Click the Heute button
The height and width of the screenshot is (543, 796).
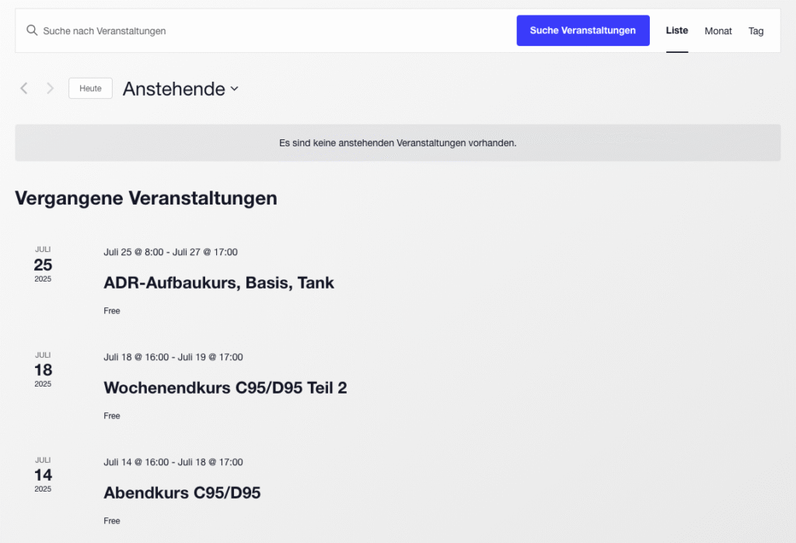90,89
